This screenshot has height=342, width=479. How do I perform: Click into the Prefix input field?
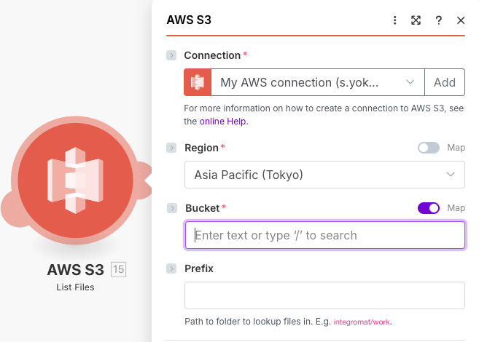pyautogui.click(x=324, y=295)
